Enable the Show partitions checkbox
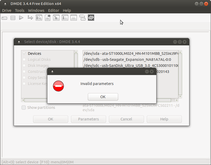Screen dimensions: 211x165 pos(24,108)
